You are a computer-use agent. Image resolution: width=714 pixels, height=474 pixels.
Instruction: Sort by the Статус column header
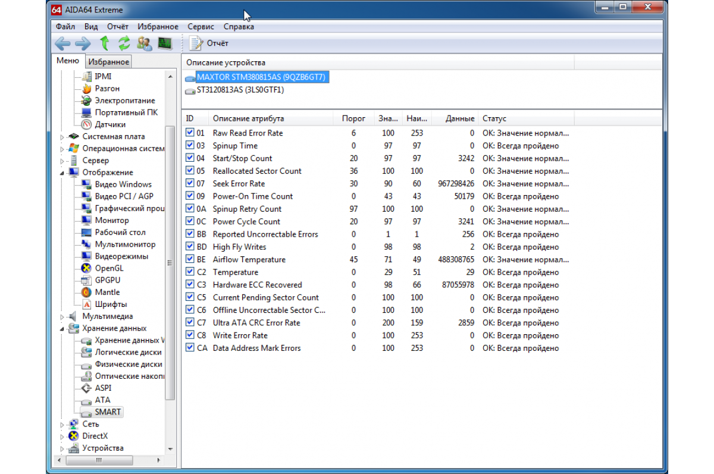(x=526, y=118)
